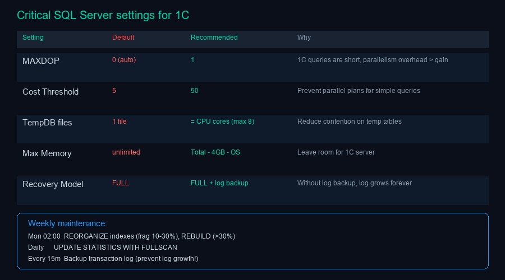The height and width of the screenshot is (280, 505).
Task: Select the MAXDOP row label
Action: [41, 61]
